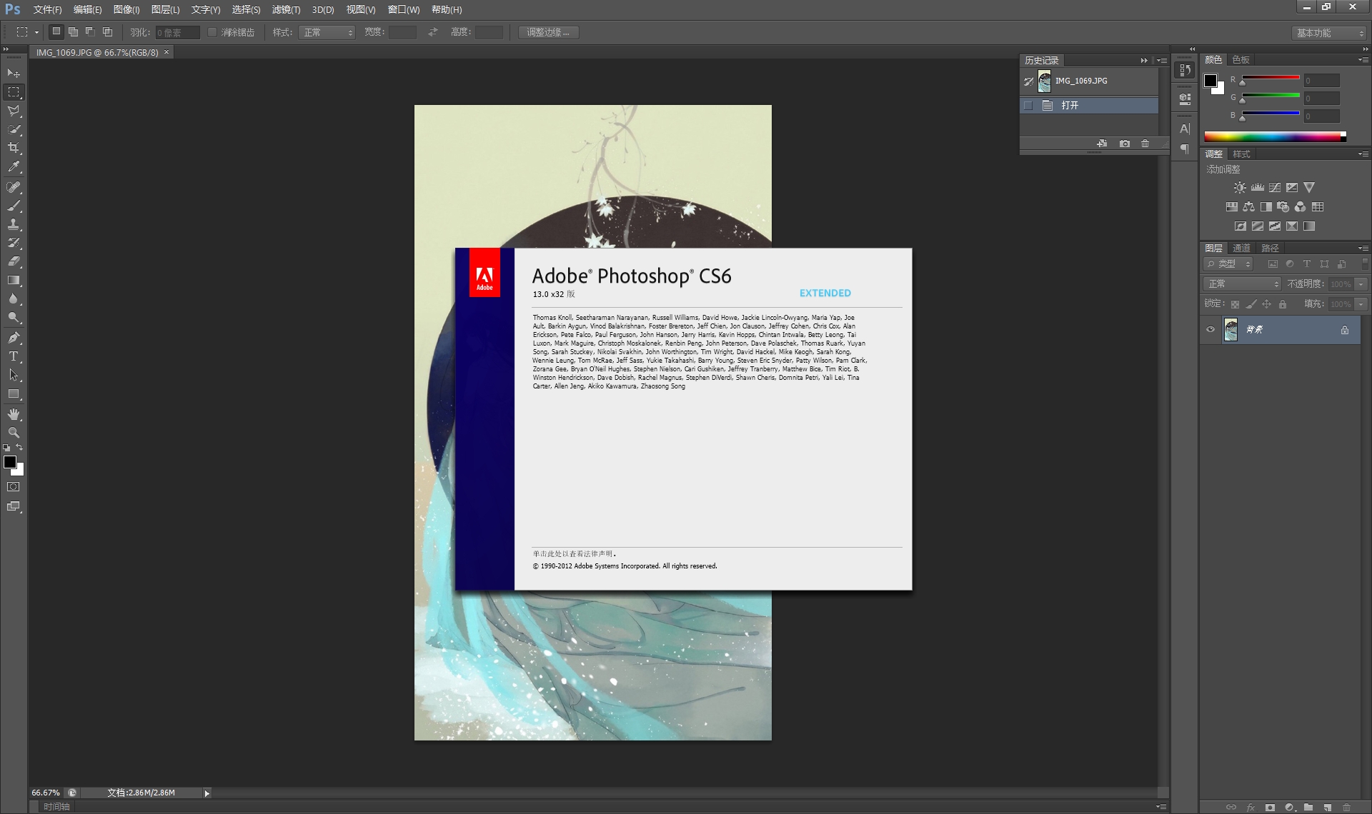The height and width of the screenshot is (814, 1372).
Task: Select the Rectangle shape tool
Action: tap(14, 394)
